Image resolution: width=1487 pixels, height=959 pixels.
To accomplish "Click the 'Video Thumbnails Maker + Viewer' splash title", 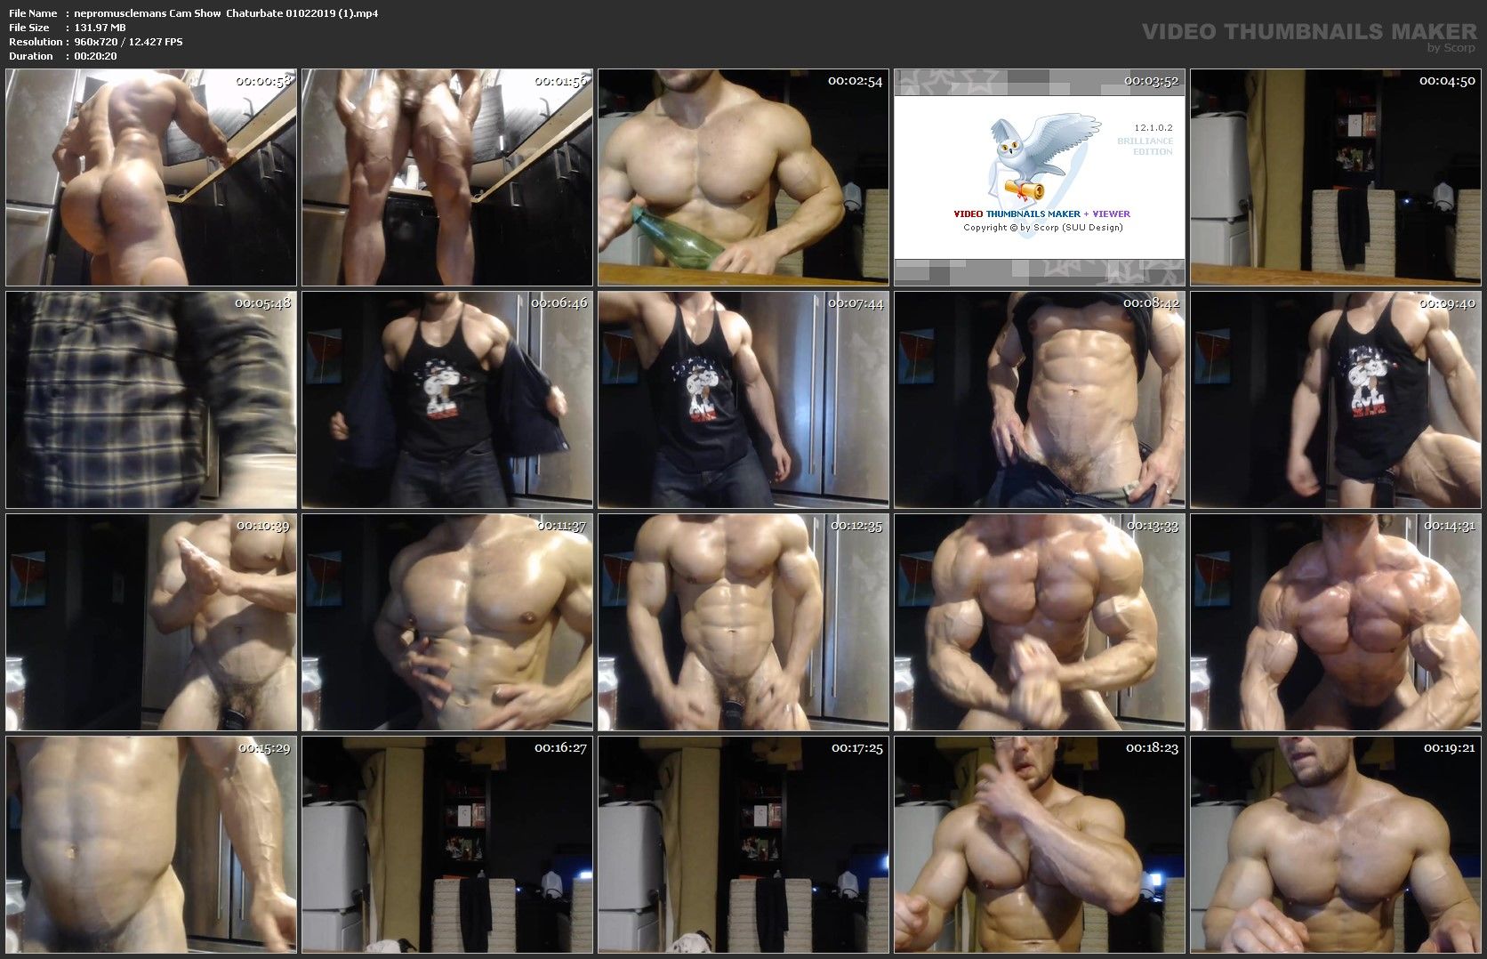I will click(x=1041, y=214).
